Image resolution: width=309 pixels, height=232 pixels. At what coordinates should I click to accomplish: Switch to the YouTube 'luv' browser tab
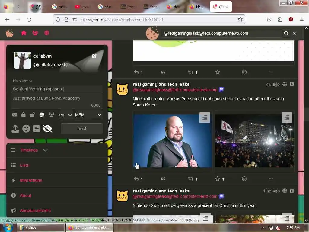coord(82,7)
